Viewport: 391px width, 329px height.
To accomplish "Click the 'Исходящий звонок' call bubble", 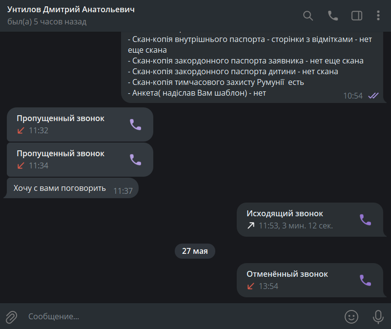I will [310, 220].
